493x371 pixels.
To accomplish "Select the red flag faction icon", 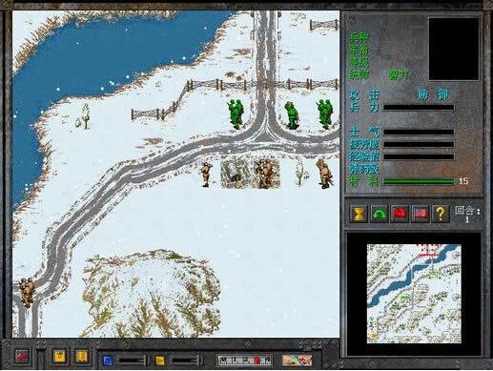I will (x=400, y=214).
